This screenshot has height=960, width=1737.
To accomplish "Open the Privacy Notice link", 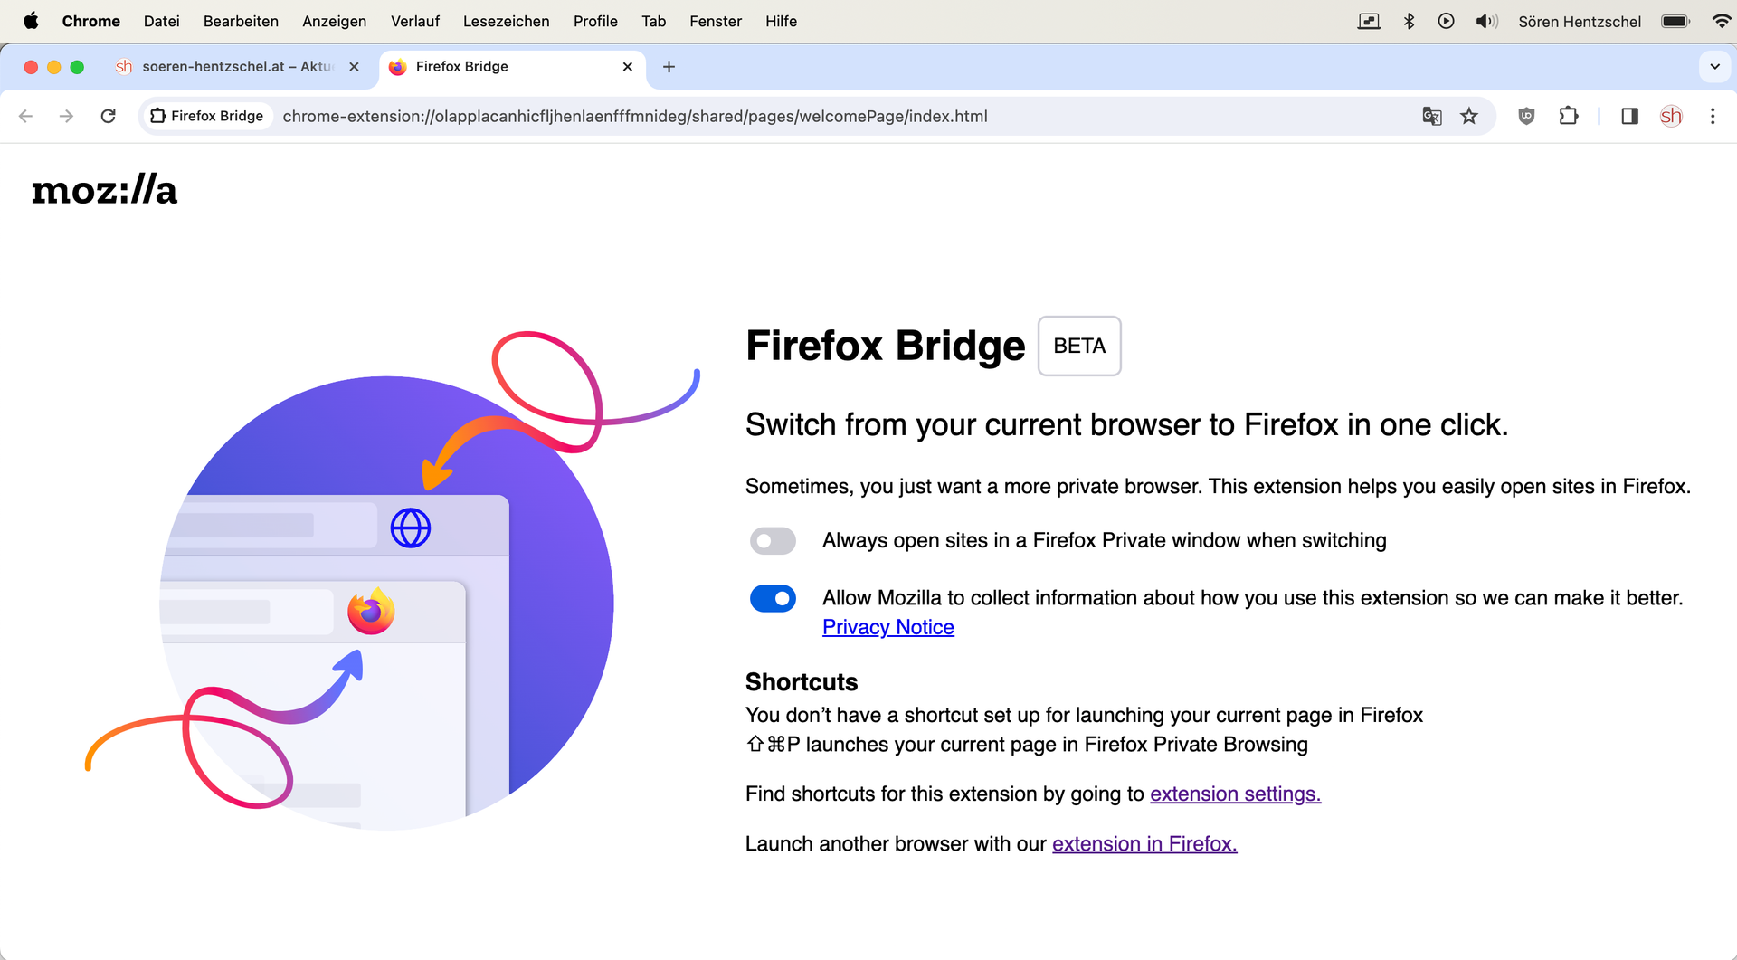I will point(887,627).
